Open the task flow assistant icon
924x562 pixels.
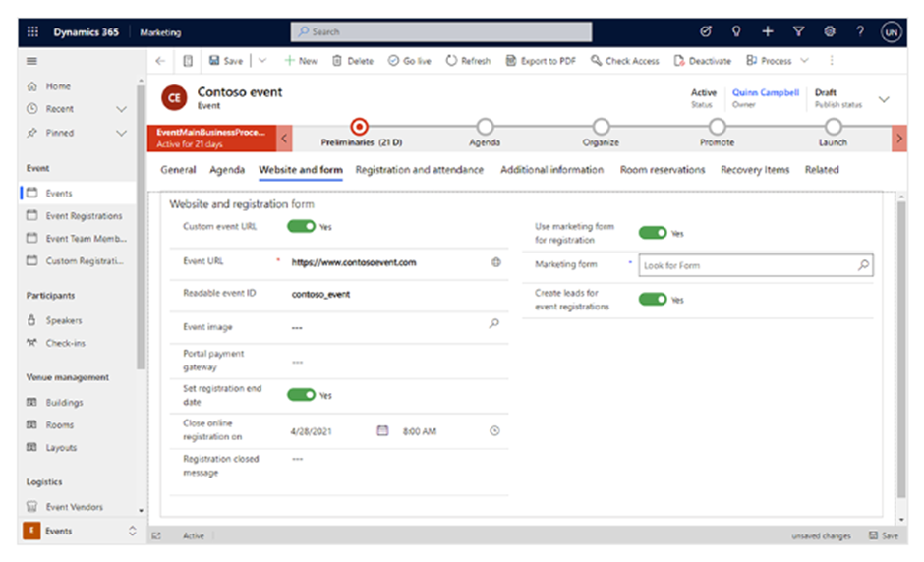pos(706,31)
